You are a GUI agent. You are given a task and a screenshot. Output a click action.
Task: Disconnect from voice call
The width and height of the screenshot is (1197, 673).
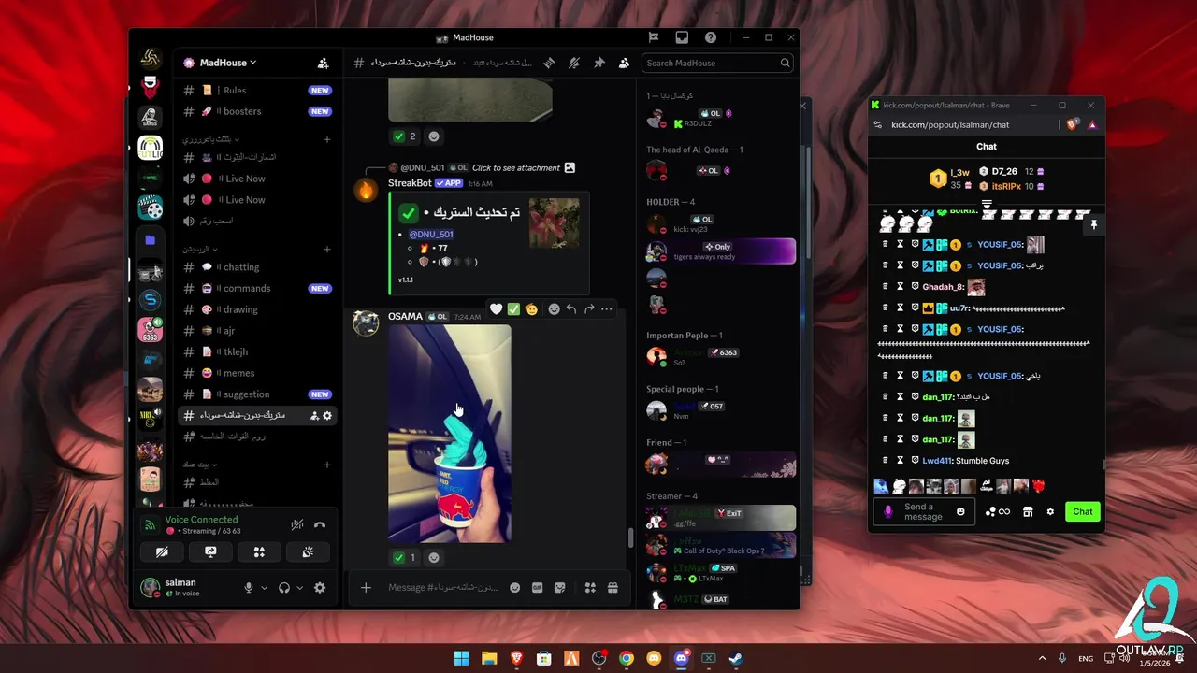(x=320, y=525)
